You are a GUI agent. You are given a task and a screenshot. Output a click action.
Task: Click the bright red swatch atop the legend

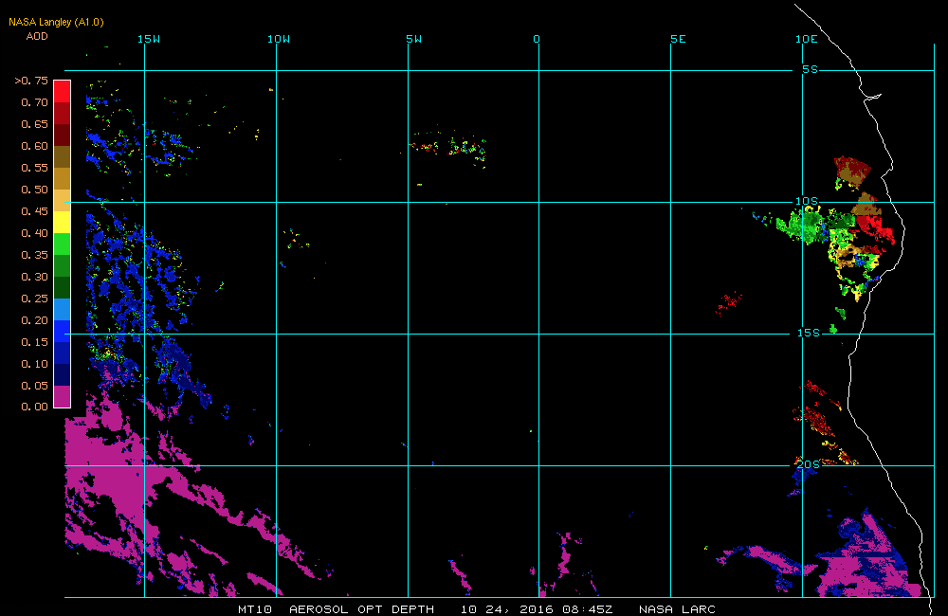tap(62, 91)
